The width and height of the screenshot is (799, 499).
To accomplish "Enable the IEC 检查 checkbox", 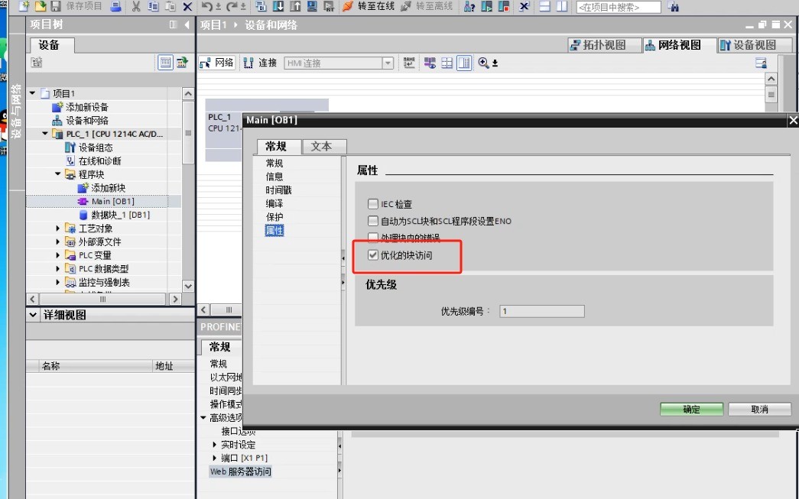I will coord(373,204).
